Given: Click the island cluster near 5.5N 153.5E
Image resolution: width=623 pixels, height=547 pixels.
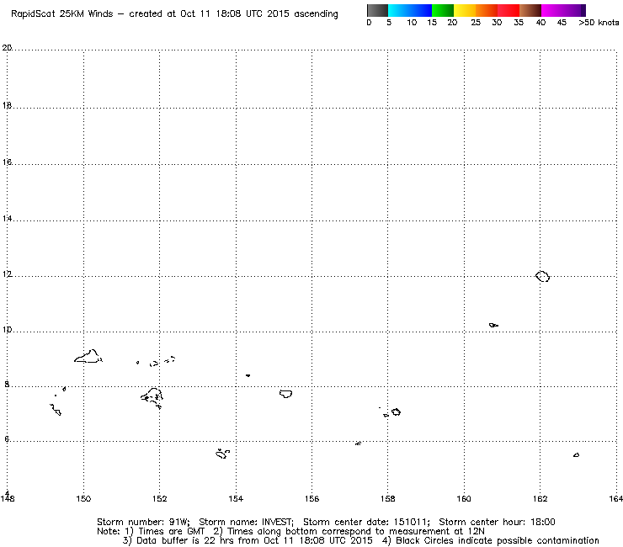Looking at the screenshot, I should coord(222,454).
